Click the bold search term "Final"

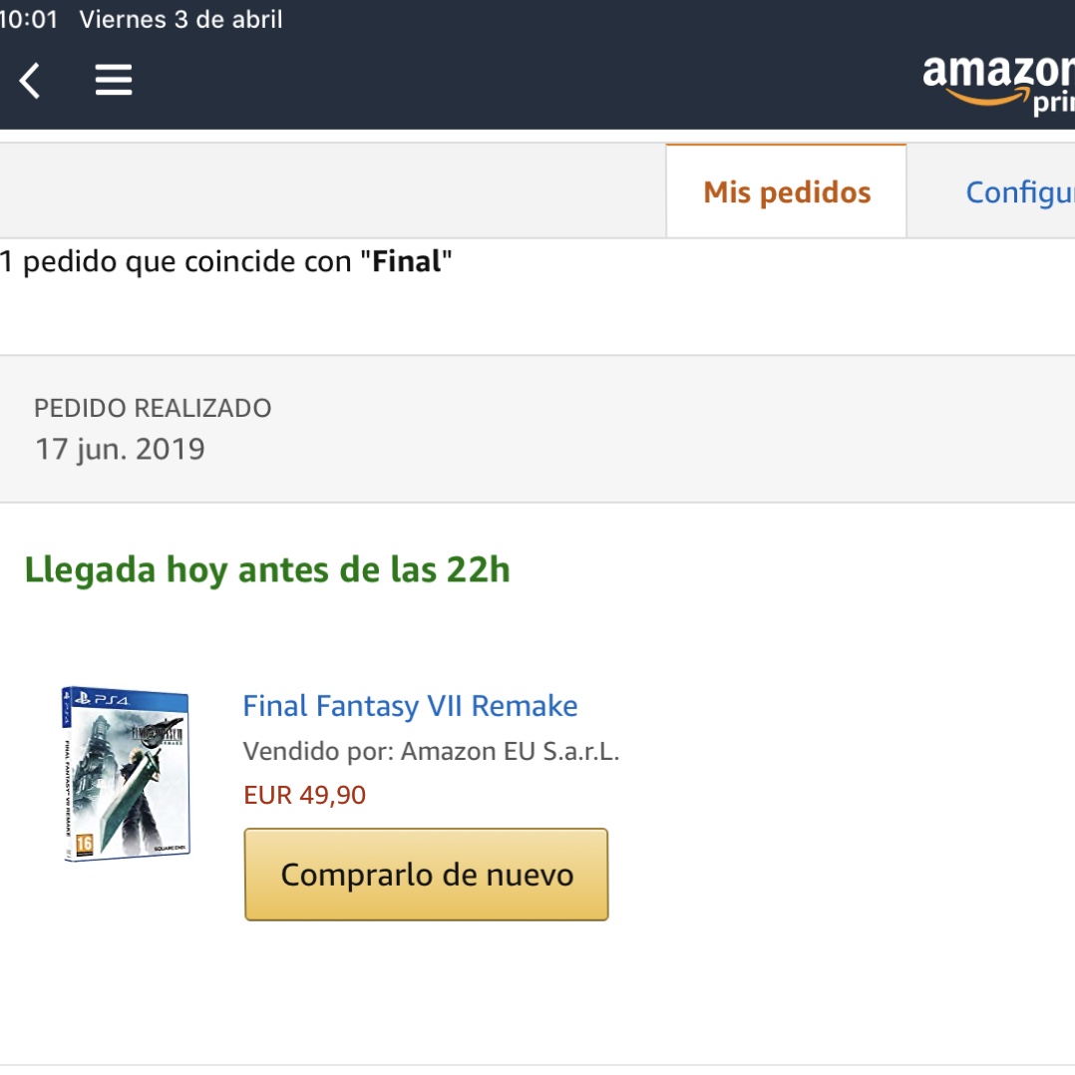pos(407,261)
